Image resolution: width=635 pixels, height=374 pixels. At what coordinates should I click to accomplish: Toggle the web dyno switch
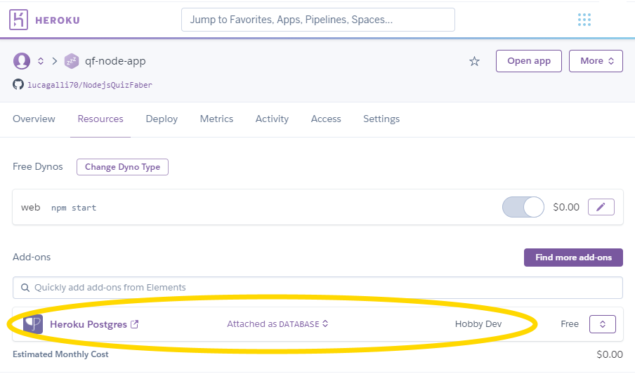tap(523, 207)
